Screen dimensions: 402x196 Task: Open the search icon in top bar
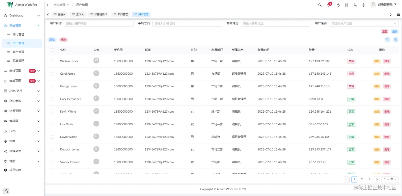320,5
